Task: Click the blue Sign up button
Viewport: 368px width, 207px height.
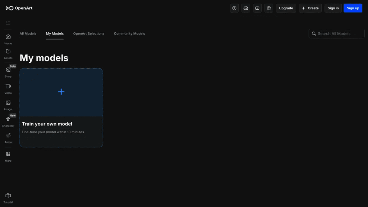Action: [x=353, y=8]
